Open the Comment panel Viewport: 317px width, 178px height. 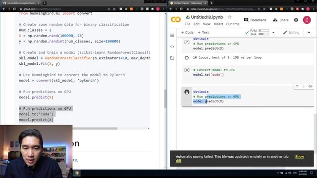point(255,20)
